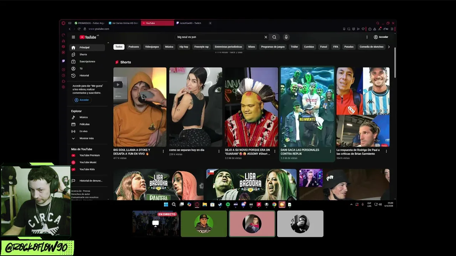Open the Opera AI assistant icon
Screen dimensions: 456x256
(386, 29)
